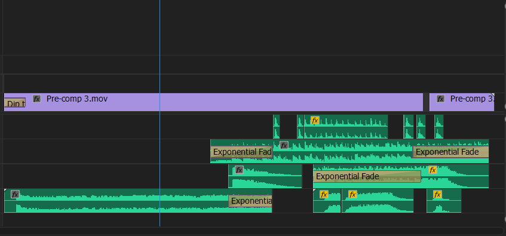Select the first Pre-comp 3.mov video clip

pos(213,102)
